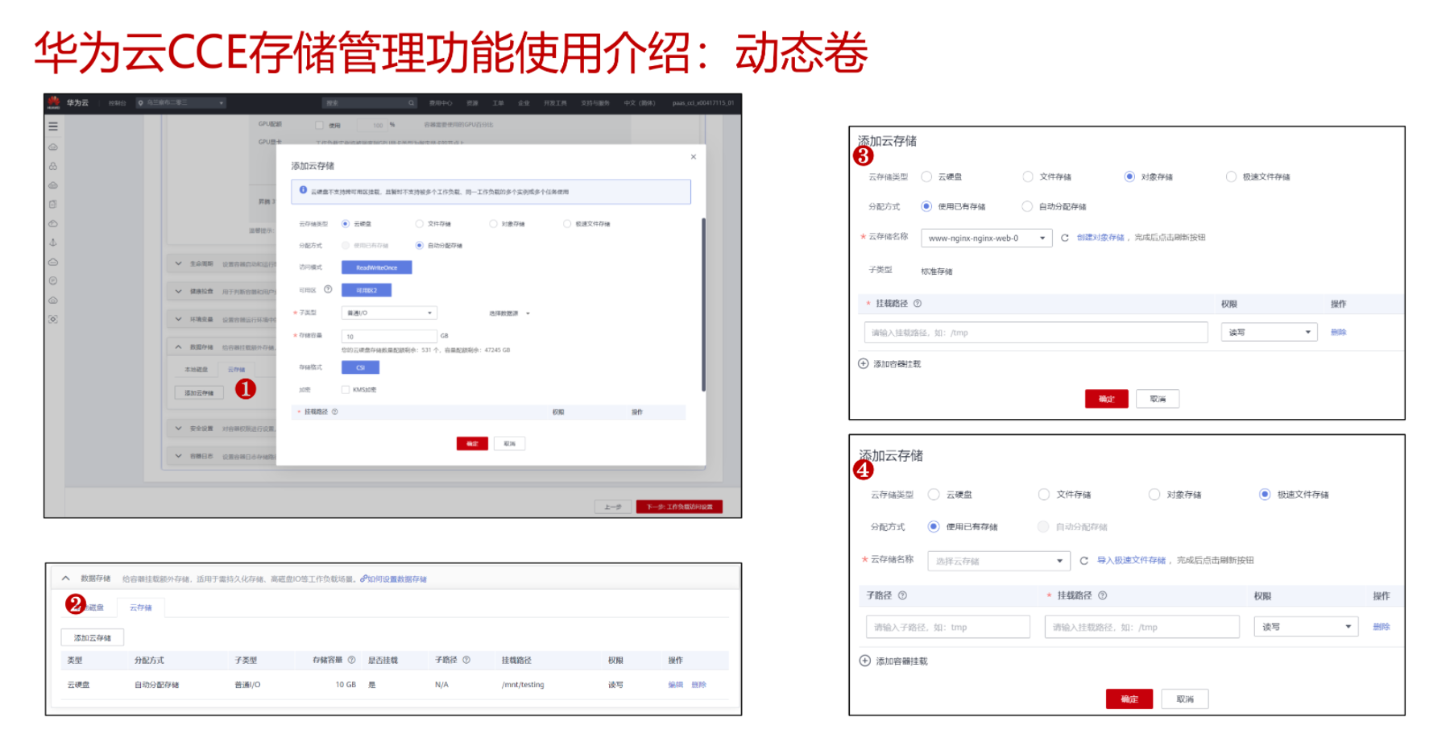Click the 存储容量 input showing 10
Viewport: 1446px width, 738px height.
[x=390, y=336]
